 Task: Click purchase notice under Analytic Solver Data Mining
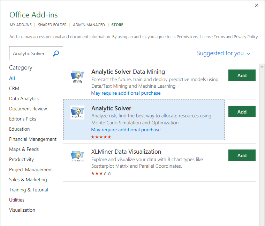pos(126,93)
